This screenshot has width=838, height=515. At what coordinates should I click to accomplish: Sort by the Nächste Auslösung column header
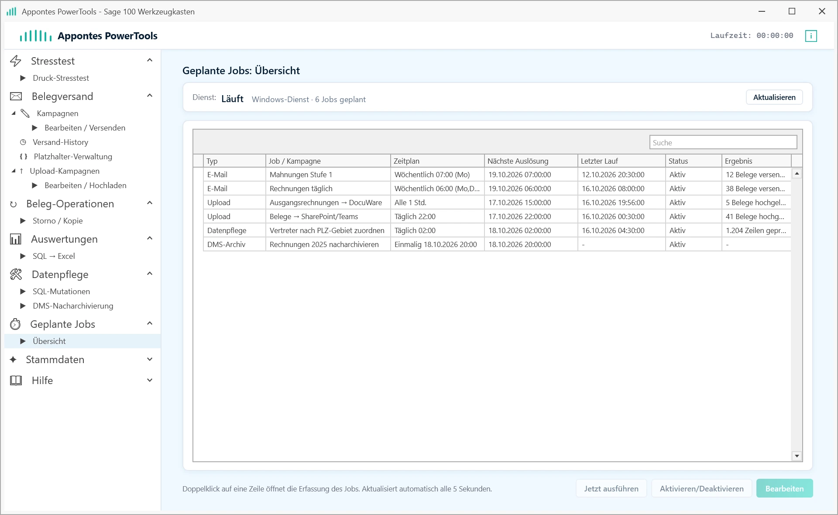click(x=531, y=161)
